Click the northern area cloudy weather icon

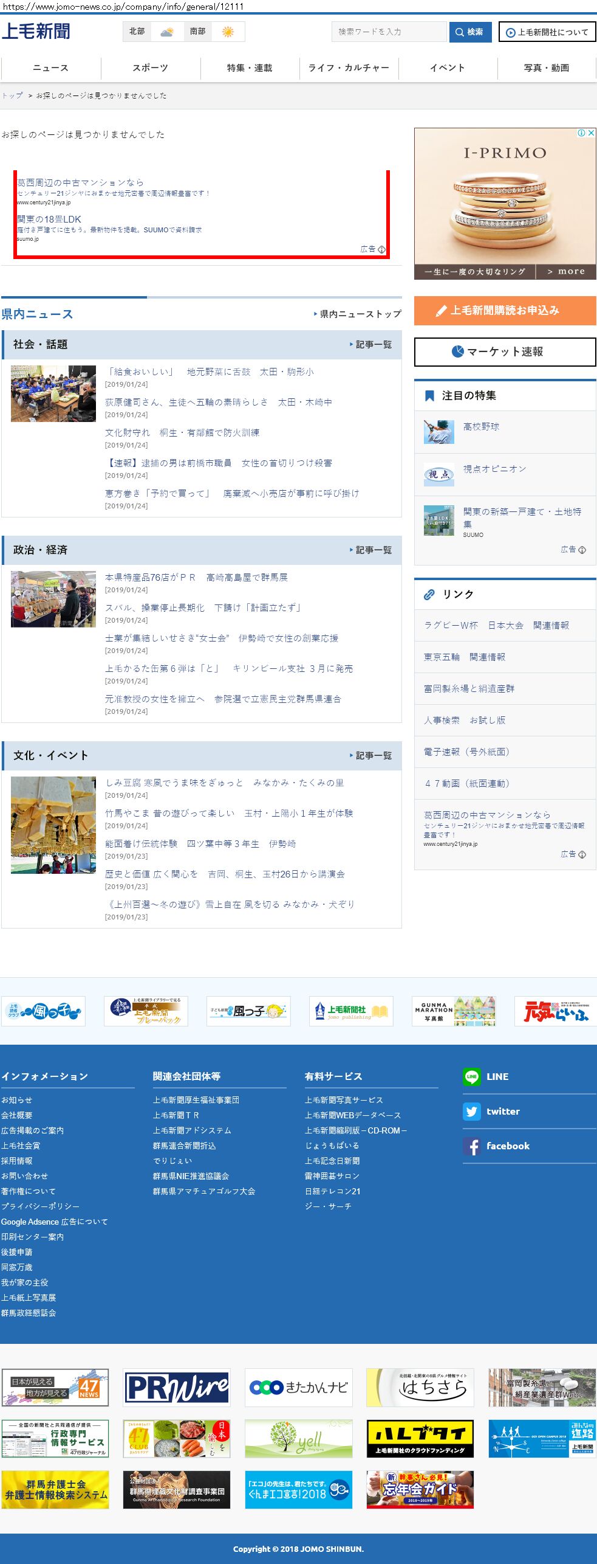click(x=167, y=32)
